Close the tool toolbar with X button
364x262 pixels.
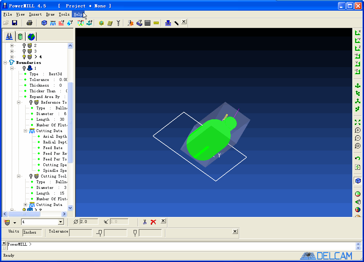[x=163, y=221]
